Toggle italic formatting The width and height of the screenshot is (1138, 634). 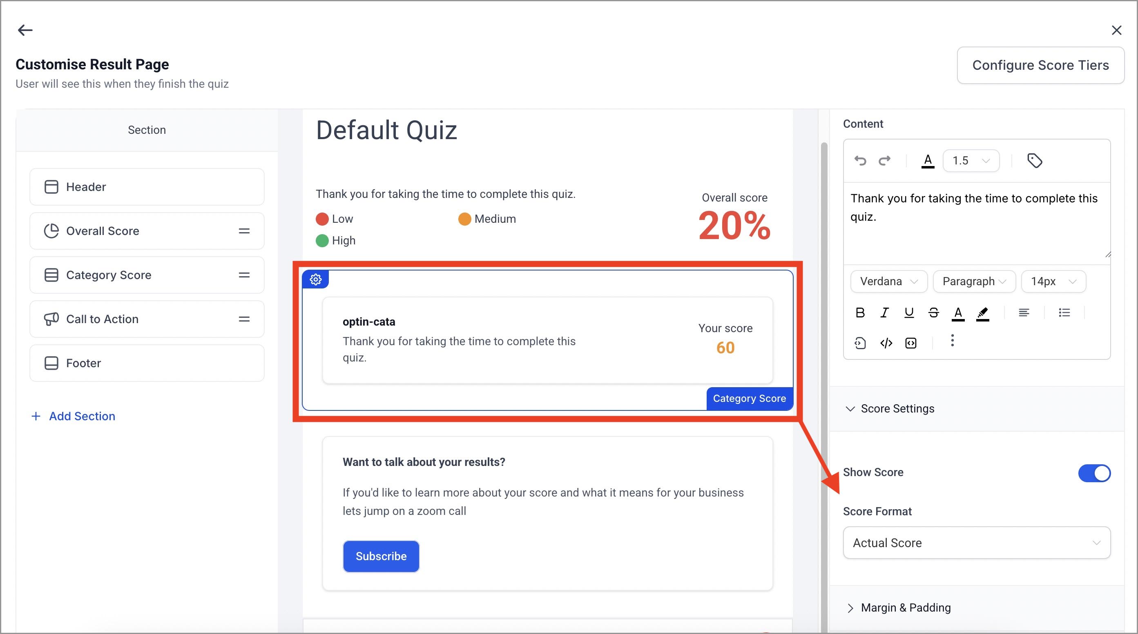pos(884,313)
